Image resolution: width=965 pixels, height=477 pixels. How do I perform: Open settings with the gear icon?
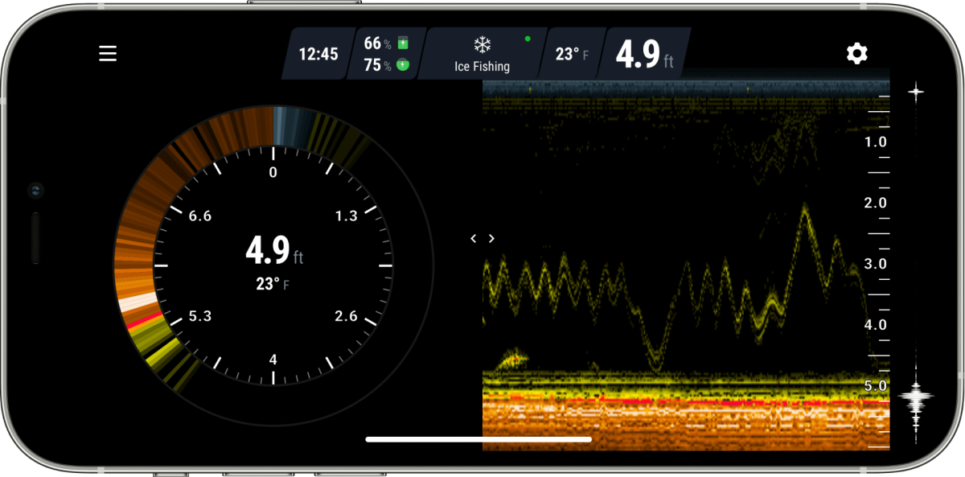click(856, 54)
